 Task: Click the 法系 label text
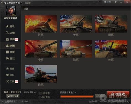point(76,60)
